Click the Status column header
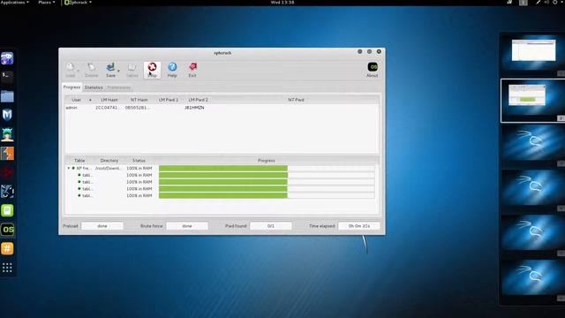 139,161
